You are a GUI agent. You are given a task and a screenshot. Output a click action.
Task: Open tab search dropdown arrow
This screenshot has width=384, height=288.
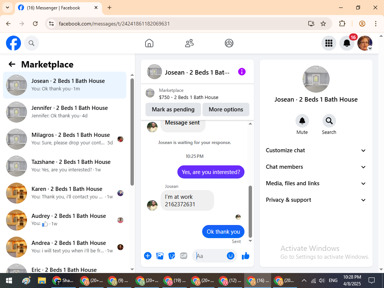(x=7, y=7)
